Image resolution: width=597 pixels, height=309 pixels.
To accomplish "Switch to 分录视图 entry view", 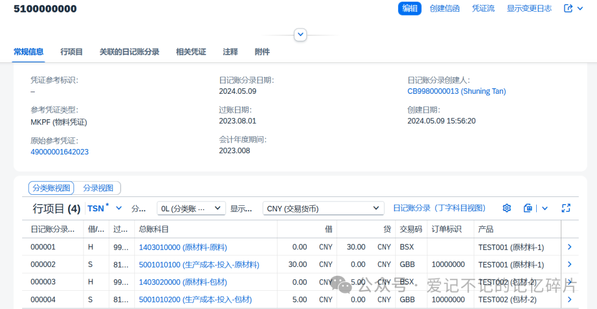I will (x=98, y=188).
